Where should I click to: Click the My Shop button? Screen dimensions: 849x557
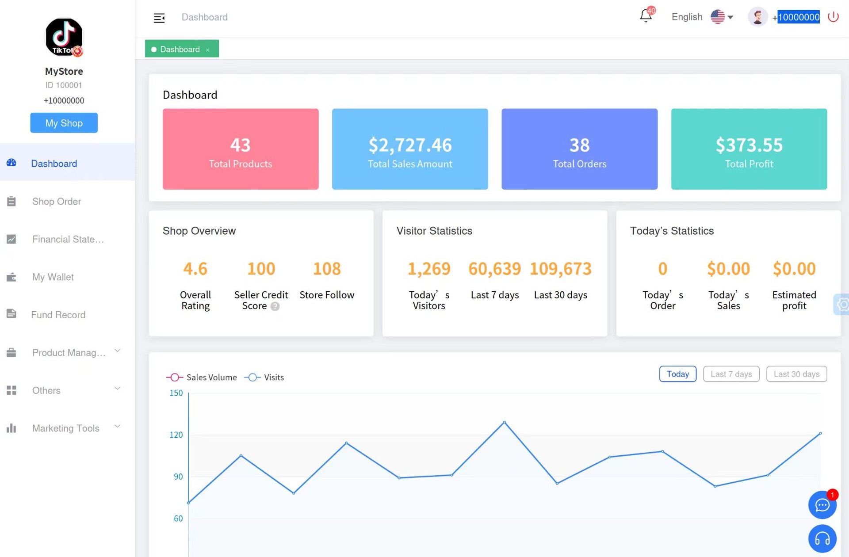click(x=64, y=123)
